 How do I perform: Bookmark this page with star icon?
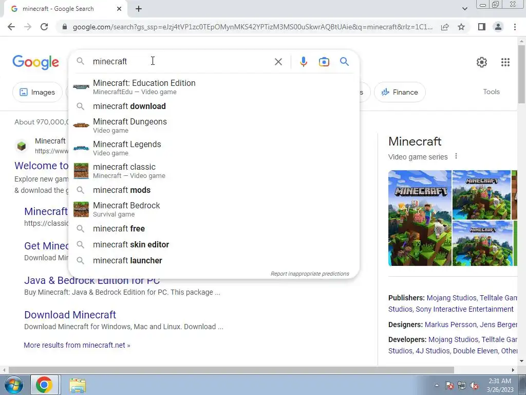click(x=461, y=27)
